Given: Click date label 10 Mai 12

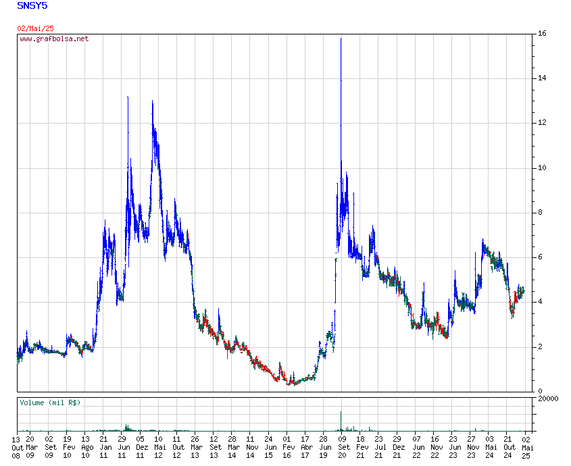Looking at the screenshot, I should point(159,448).
